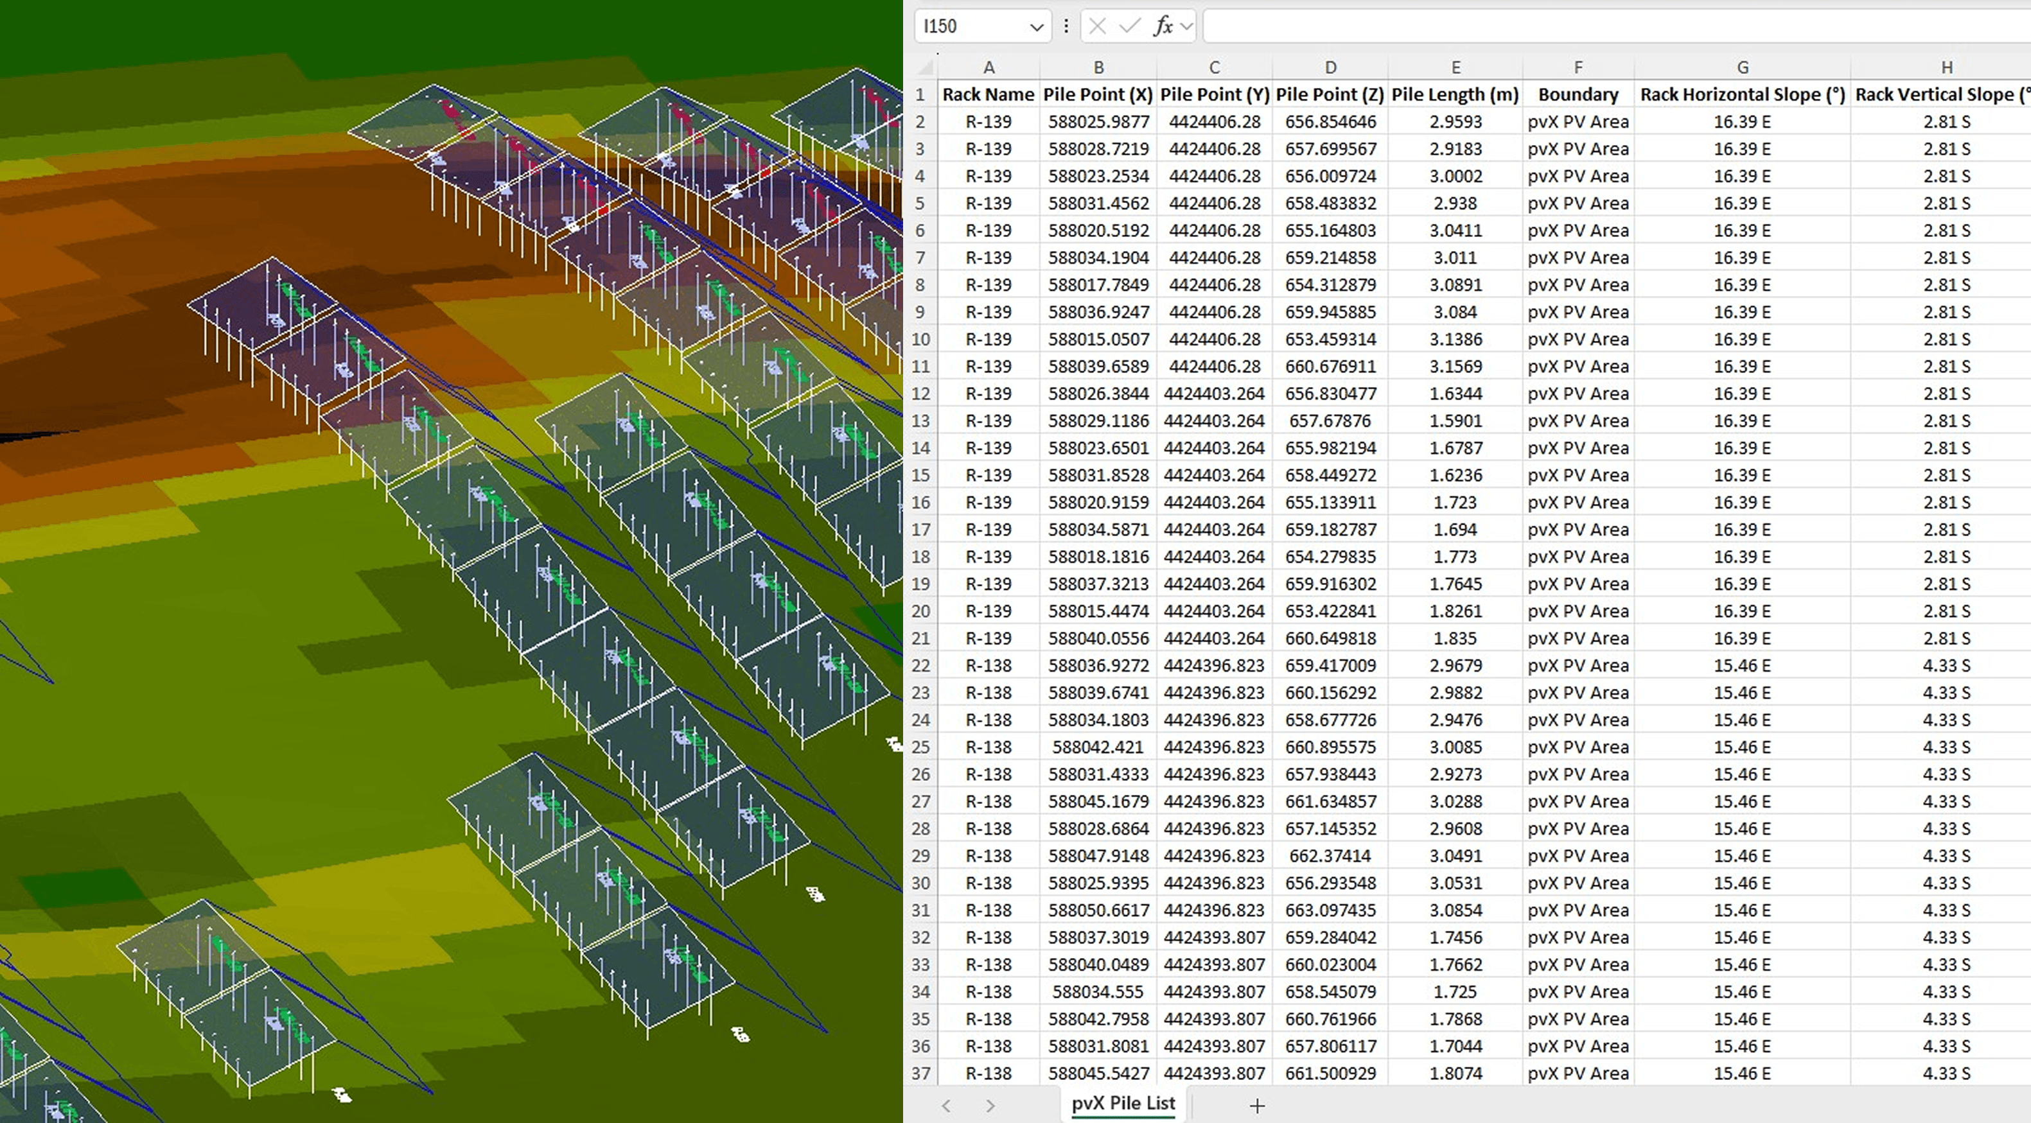2031x1123 pixels.
Task: Click the Cancel X icon in formula bar
Action: click(1096, 26)
